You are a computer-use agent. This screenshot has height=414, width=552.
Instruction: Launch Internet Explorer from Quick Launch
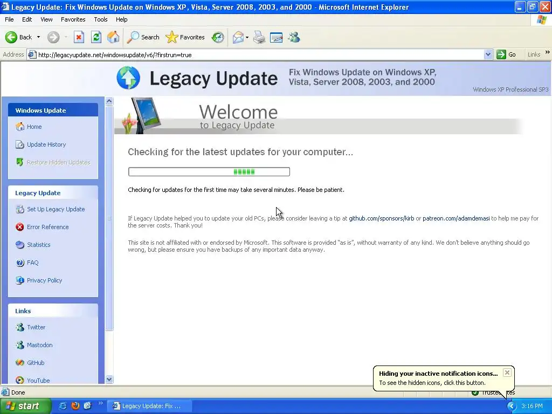63,406
